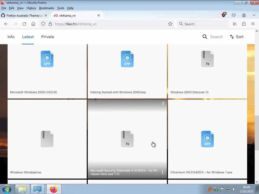The height and width of the screenshot is (194, 259).
Task: Click the browser Forward arrow
Action: pos(15,24)
